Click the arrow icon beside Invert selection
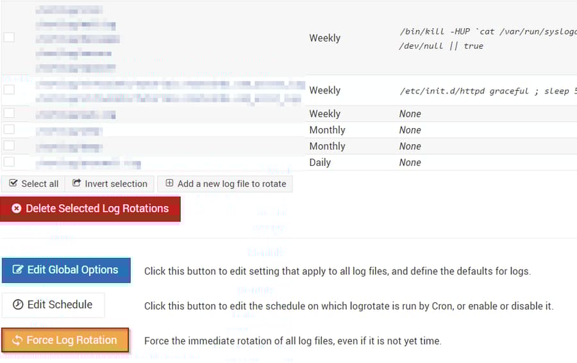577x363 pixels. [76, 184]
